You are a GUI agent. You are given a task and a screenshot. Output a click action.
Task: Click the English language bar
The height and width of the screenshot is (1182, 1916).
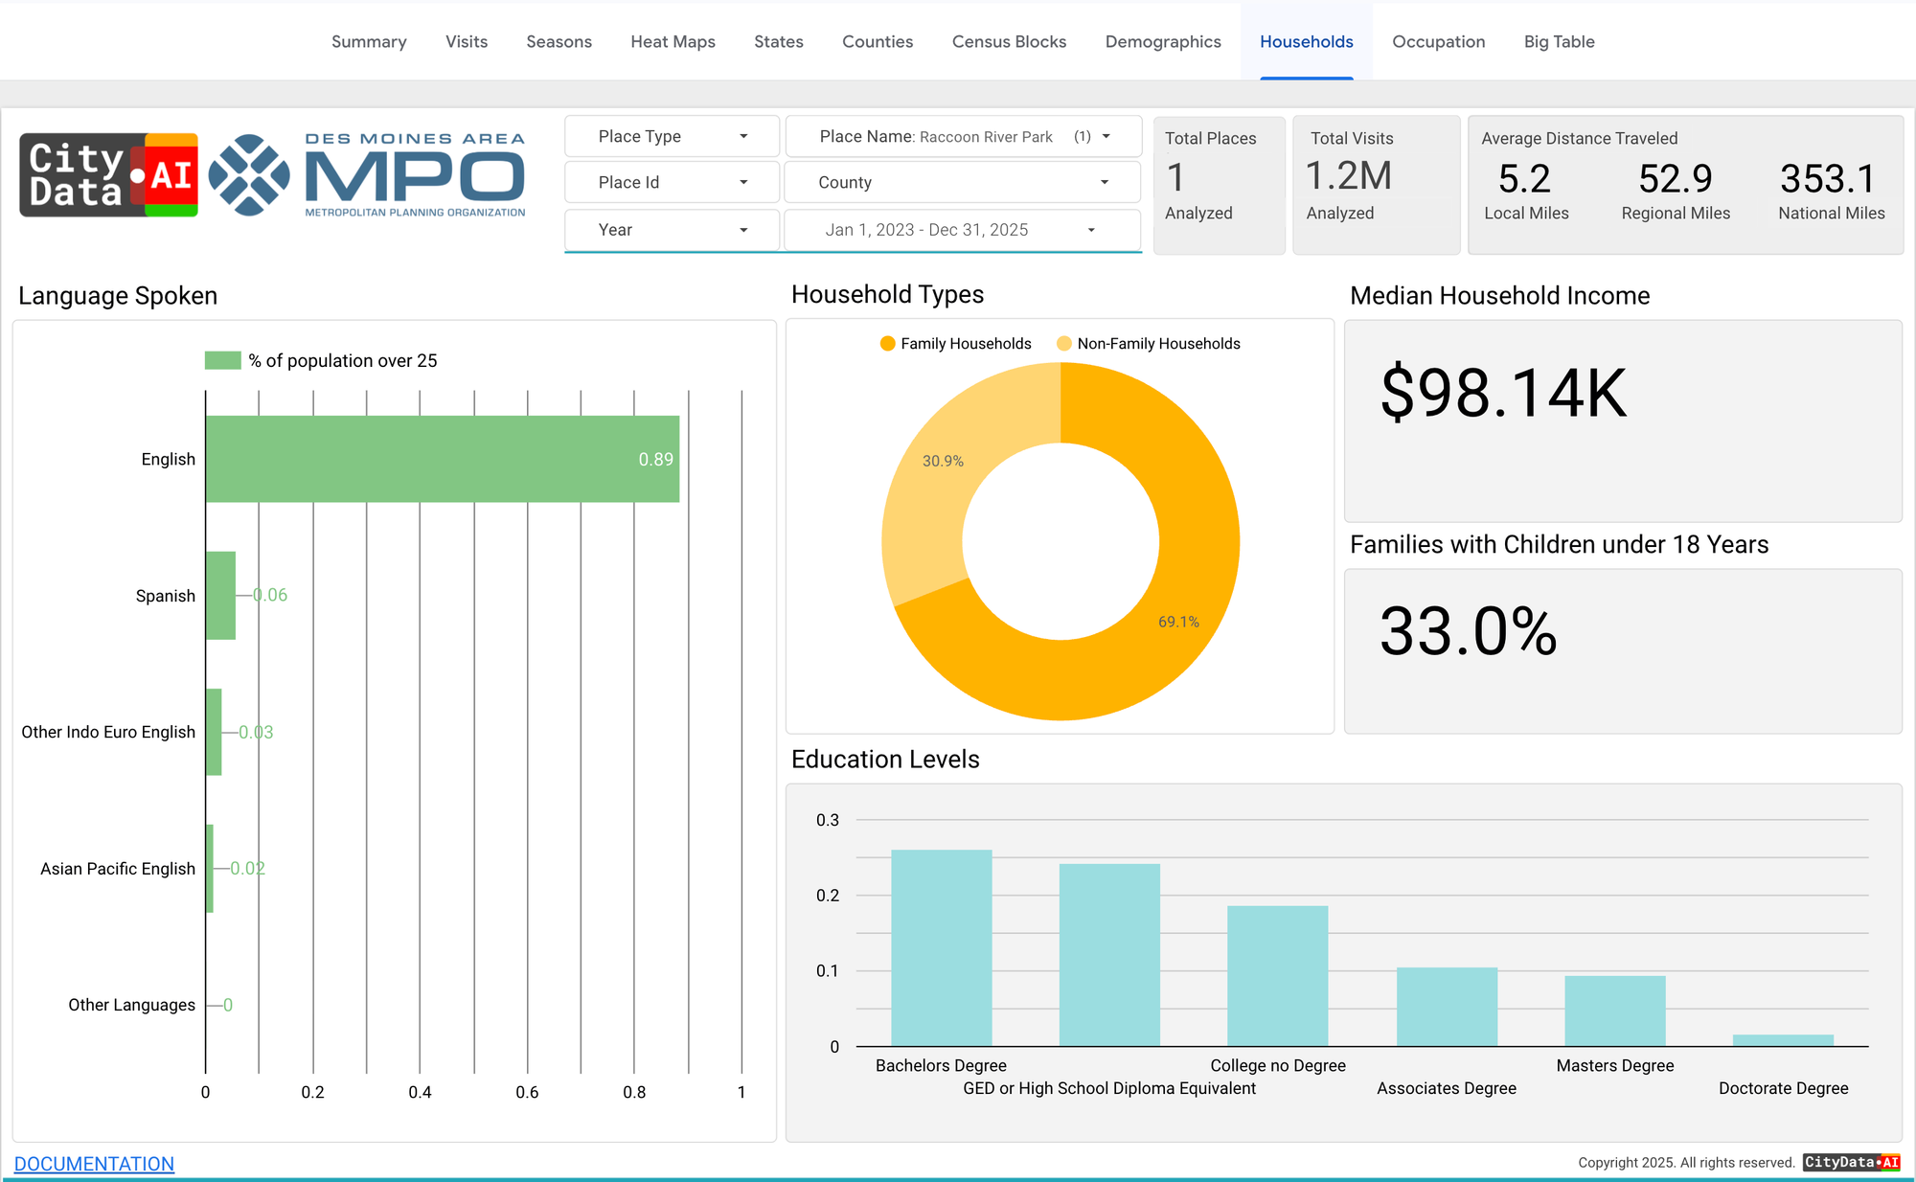[442, 459]
